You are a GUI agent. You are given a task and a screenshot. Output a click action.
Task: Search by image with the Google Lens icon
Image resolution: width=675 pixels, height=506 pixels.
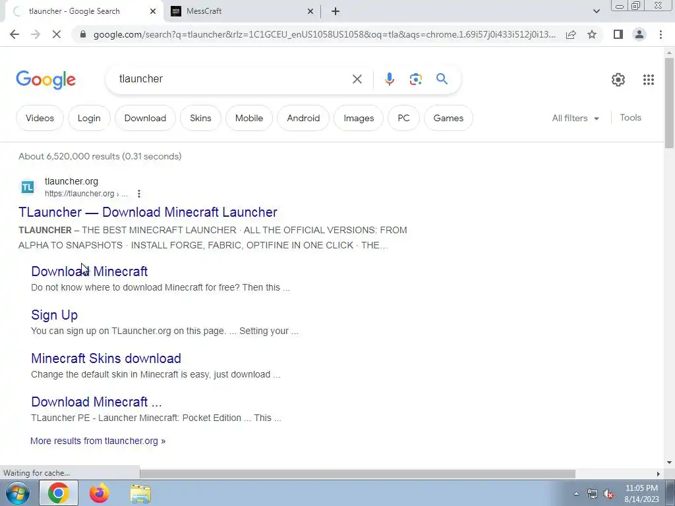415,79
